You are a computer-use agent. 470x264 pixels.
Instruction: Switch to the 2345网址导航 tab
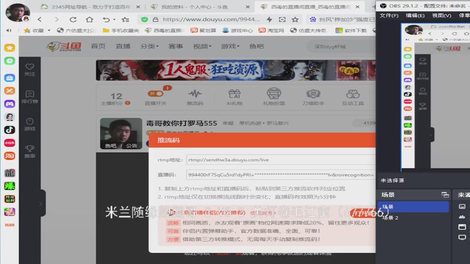point(90,6)
